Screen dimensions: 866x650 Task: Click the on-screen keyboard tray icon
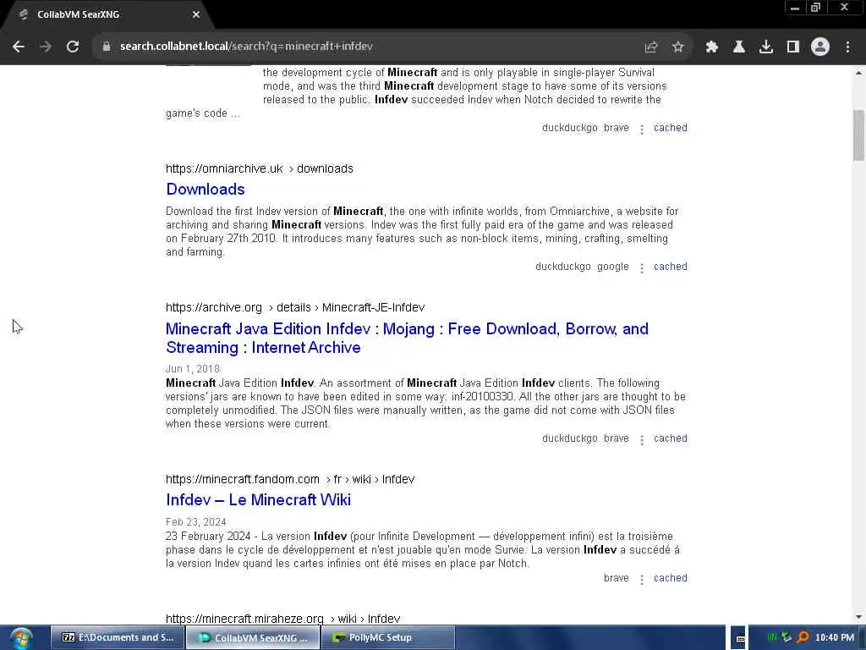pos(740,638)
